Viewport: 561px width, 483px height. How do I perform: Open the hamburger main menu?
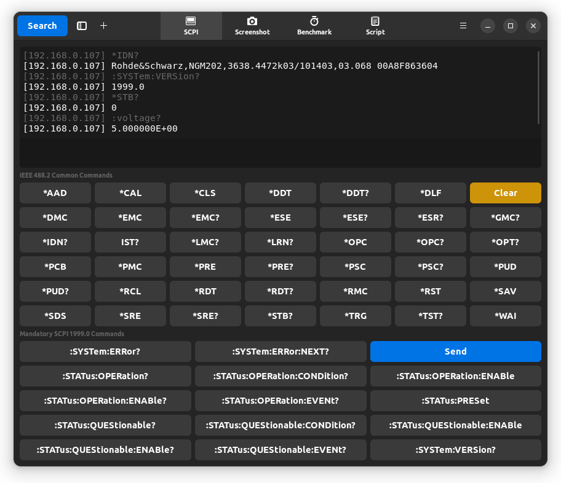(x=463, y=26)
